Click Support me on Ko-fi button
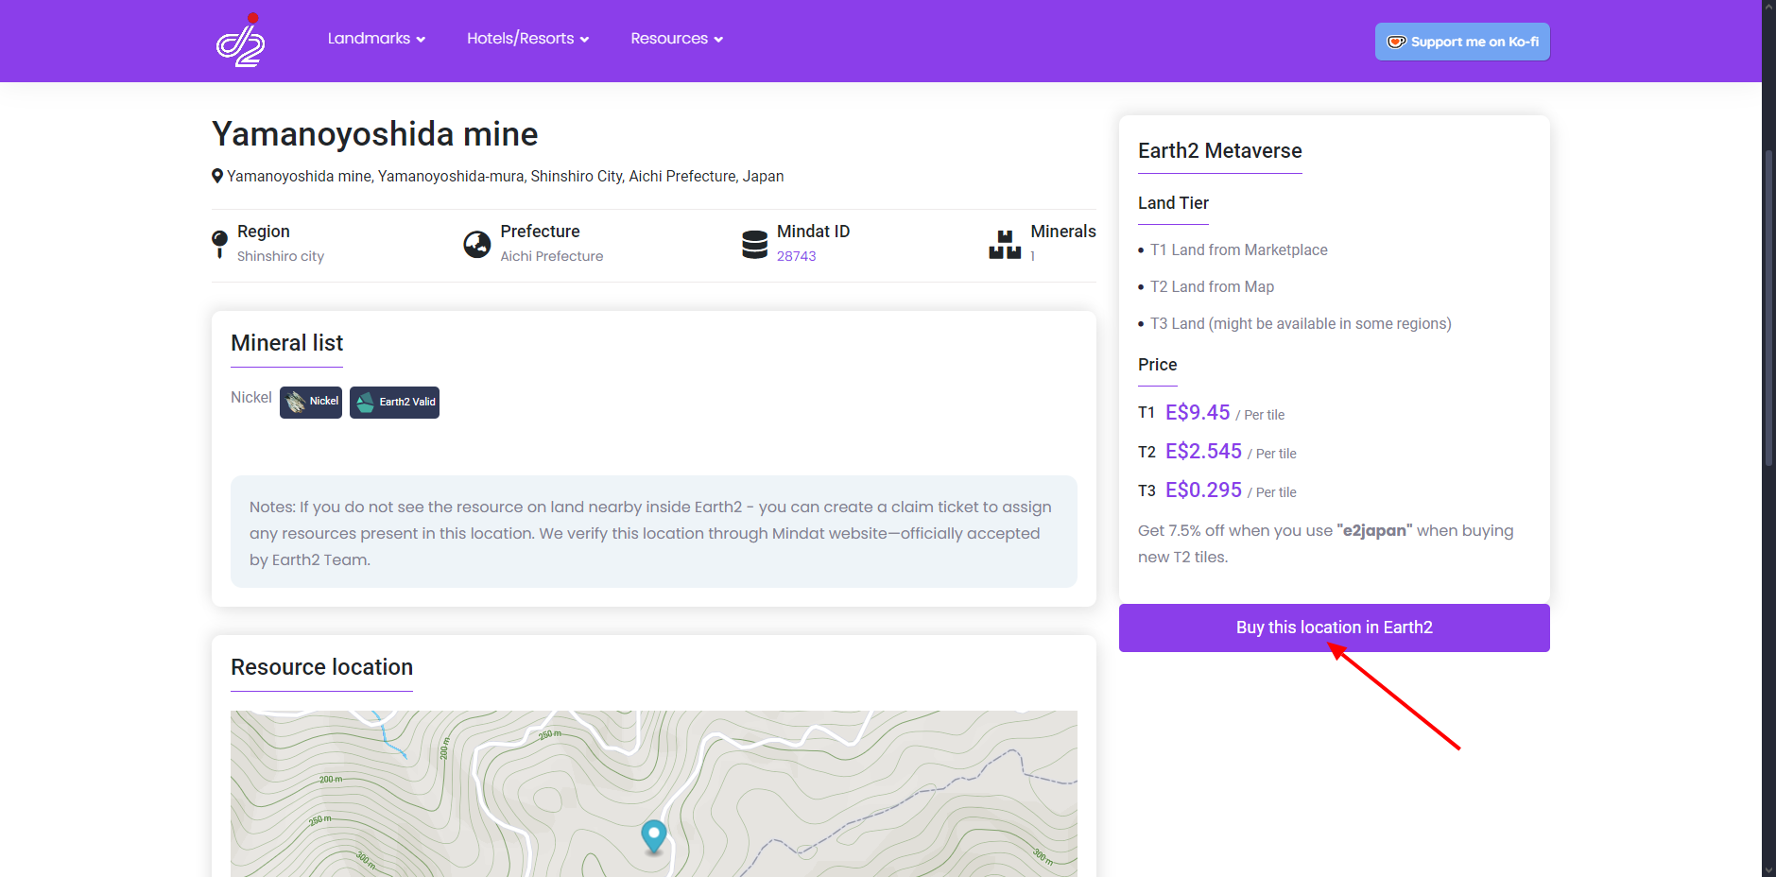This screenshot has width=1776, height=877. (1462, 42)
